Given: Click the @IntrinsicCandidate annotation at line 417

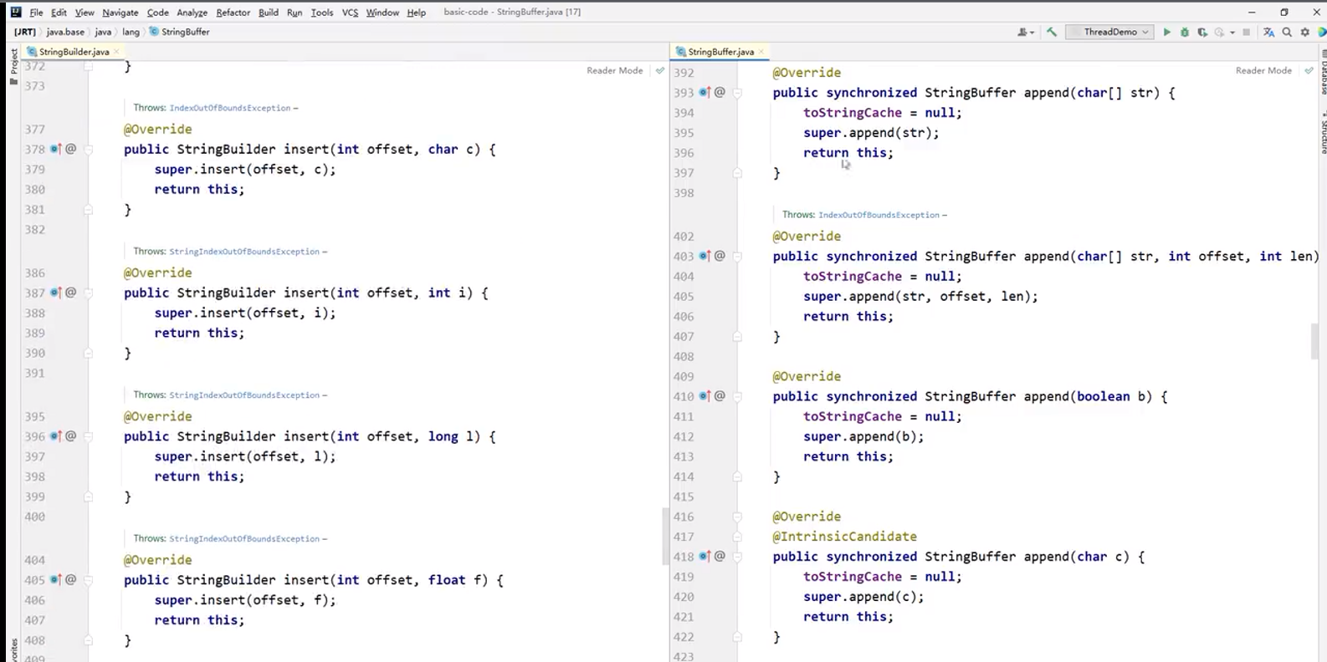Looking at the screenshot, I should click(x=844, y=537).
